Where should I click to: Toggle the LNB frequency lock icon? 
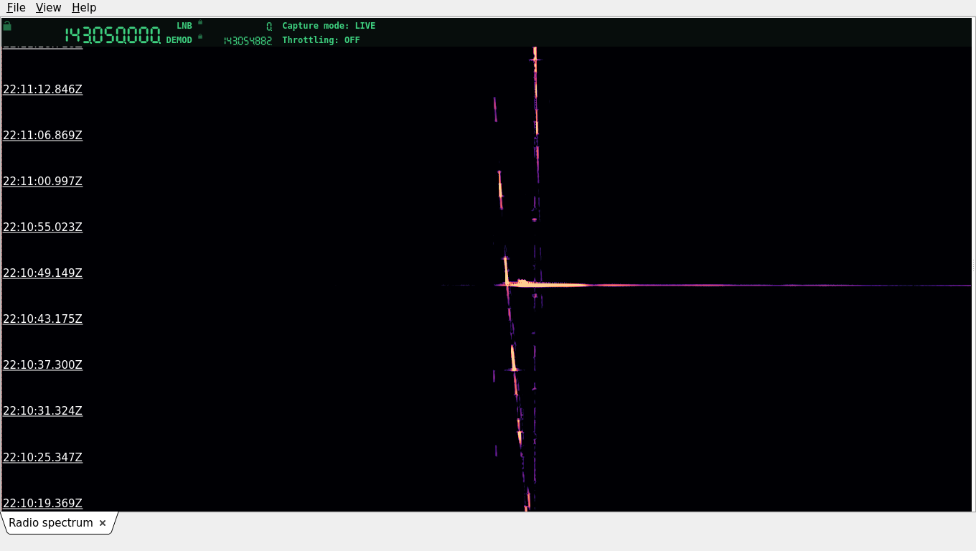[200, 22]
